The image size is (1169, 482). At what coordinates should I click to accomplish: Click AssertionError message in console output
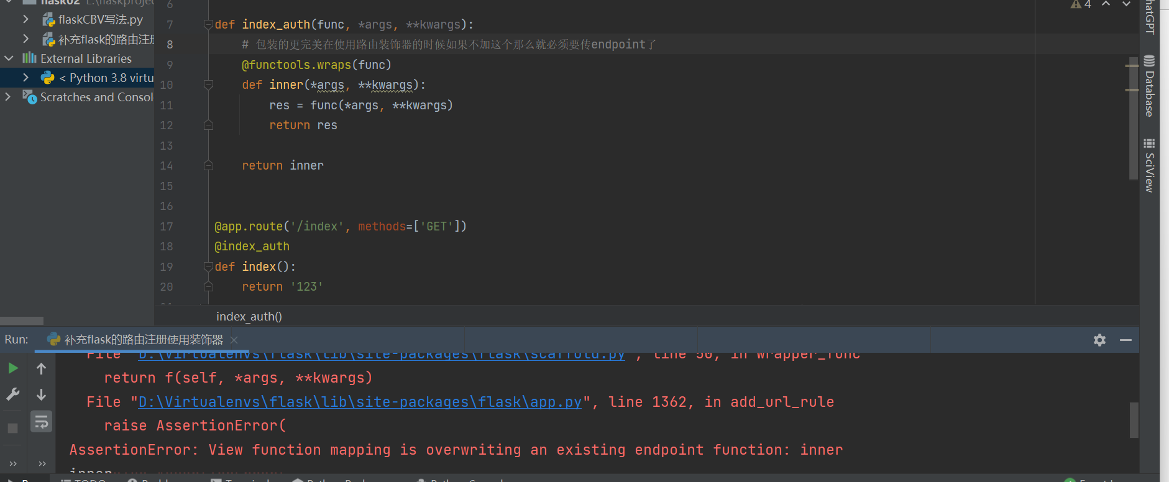coord(456,450)
